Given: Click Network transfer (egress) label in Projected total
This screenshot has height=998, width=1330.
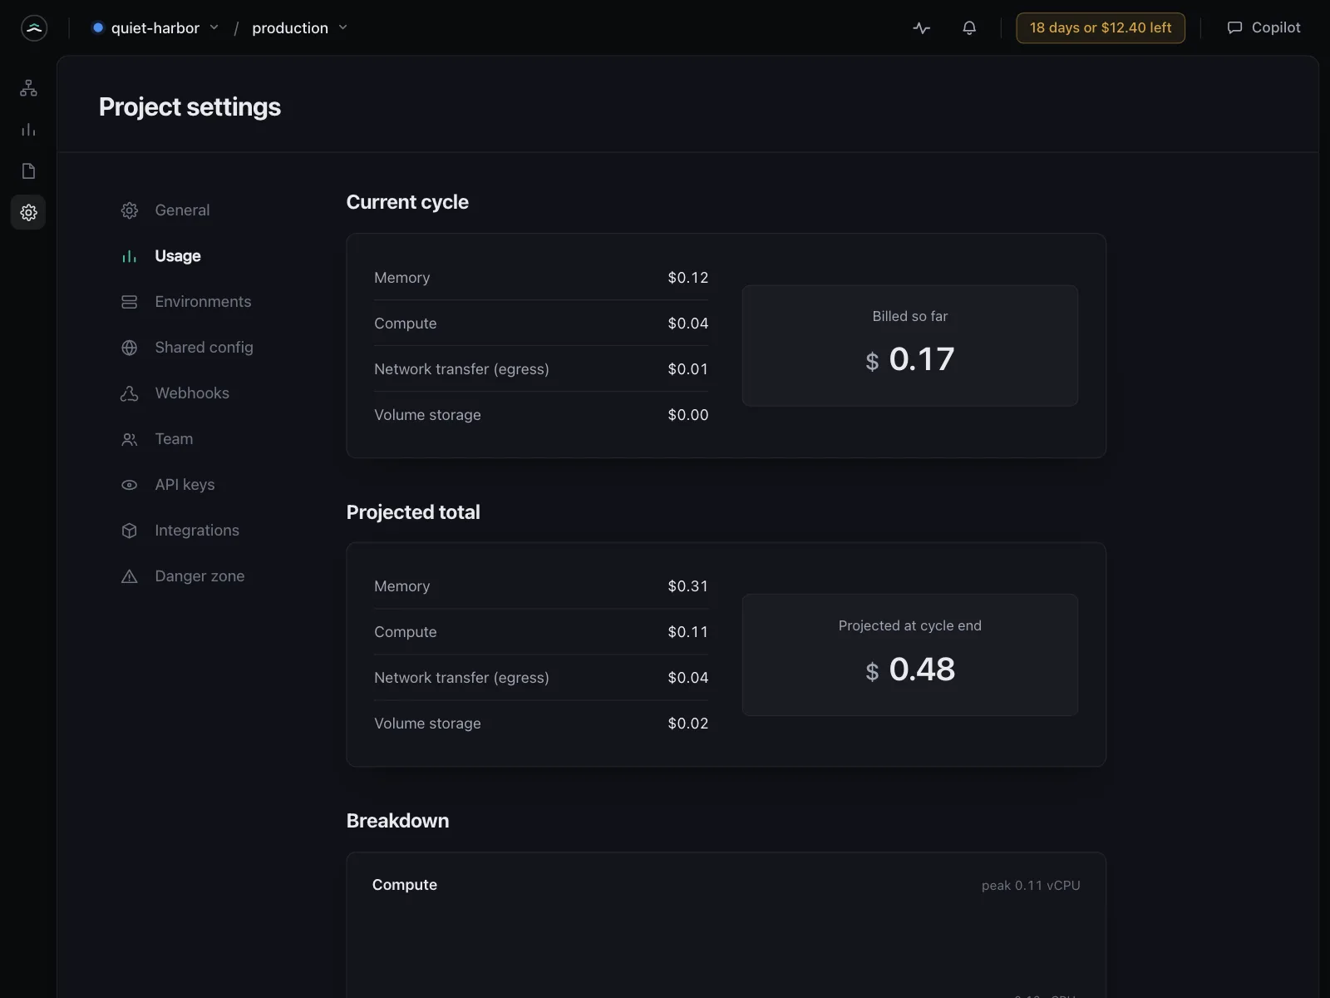Looking at the screenshot, I should (x=461, y=678).
